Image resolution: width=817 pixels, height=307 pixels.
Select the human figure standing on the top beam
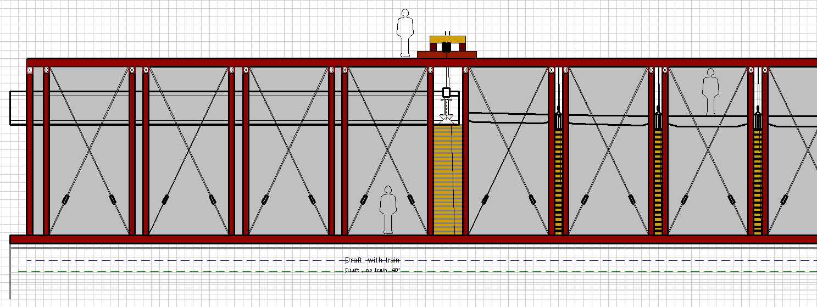[405, 33]
